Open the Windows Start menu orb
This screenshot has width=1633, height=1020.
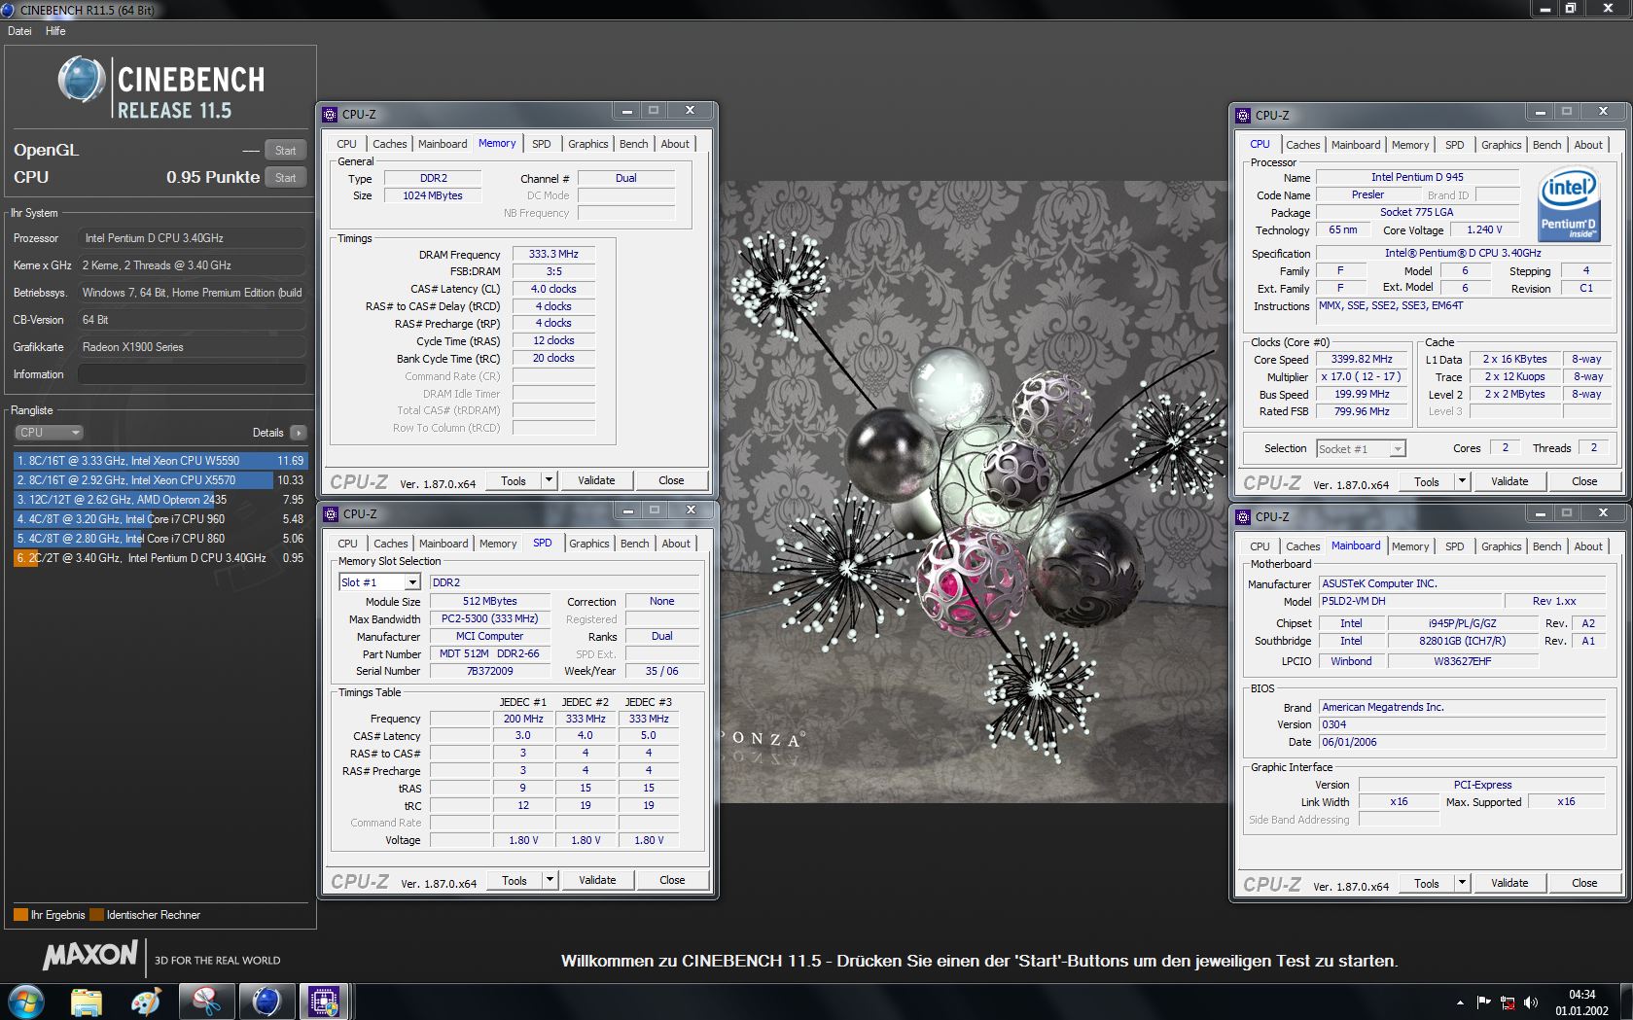click(25, 1001)
